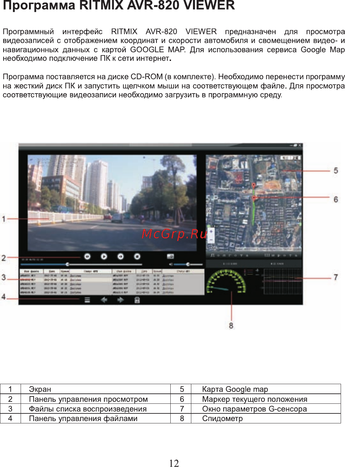345x467 pixels.
Task: Open the file list menu icon
Action: [x=87, y=300]
